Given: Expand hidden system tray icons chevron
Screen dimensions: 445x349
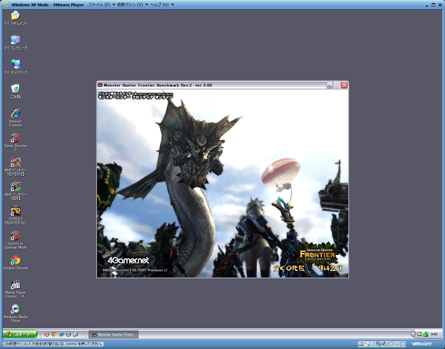Looking at the screenshot, I should click(x=413, y=334).
